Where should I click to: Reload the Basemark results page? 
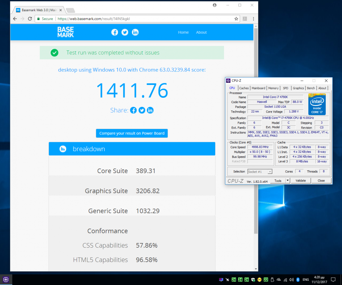pos(30,19)
